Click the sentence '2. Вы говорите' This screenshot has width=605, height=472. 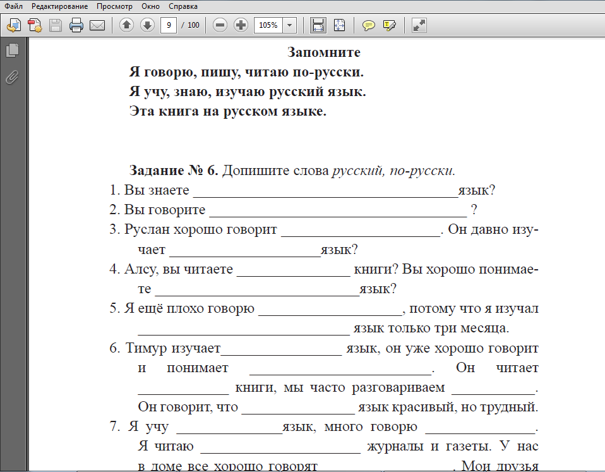point(157,210)
